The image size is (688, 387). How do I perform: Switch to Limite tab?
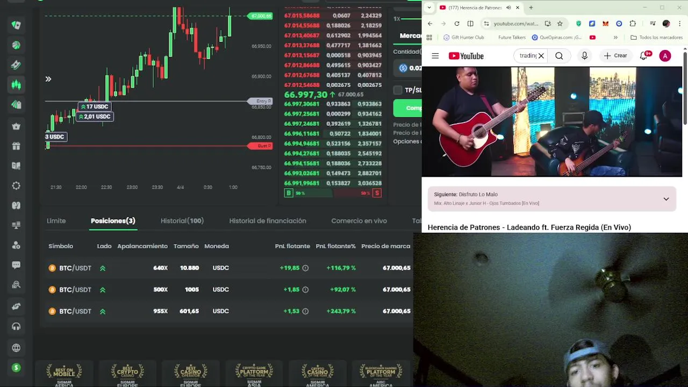click(56, 221)
